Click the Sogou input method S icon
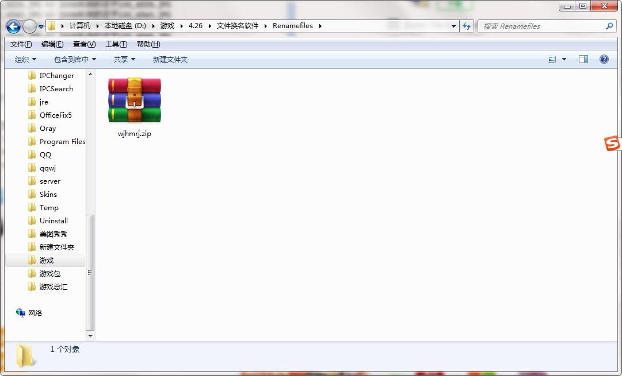 click(x=612, y=144)
